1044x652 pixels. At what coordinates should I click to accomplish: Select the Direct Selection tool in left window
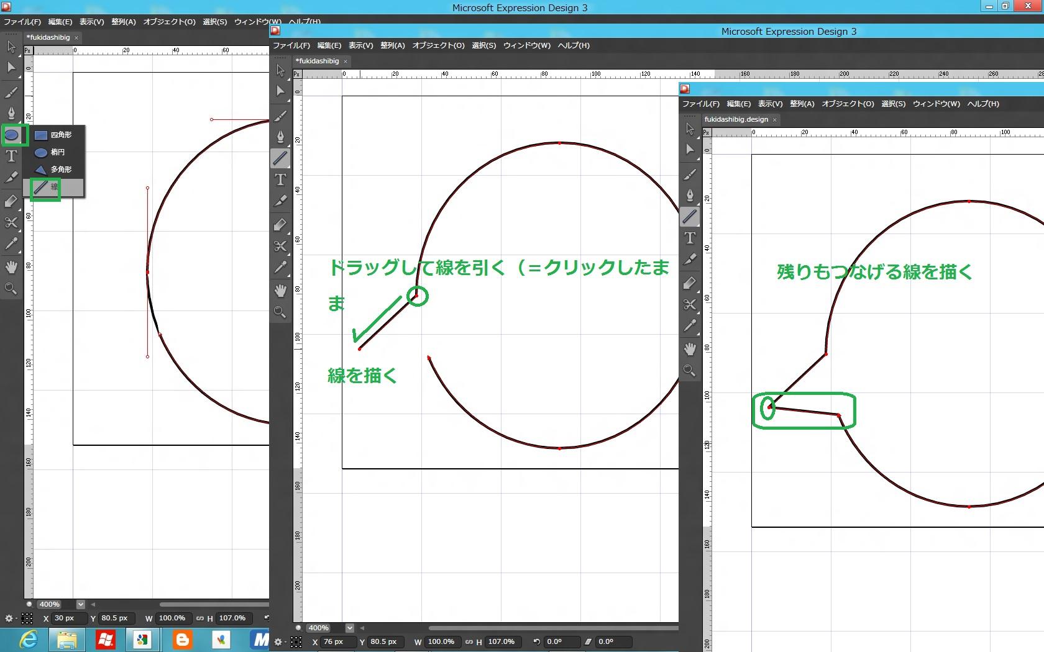tap(11, 68)
